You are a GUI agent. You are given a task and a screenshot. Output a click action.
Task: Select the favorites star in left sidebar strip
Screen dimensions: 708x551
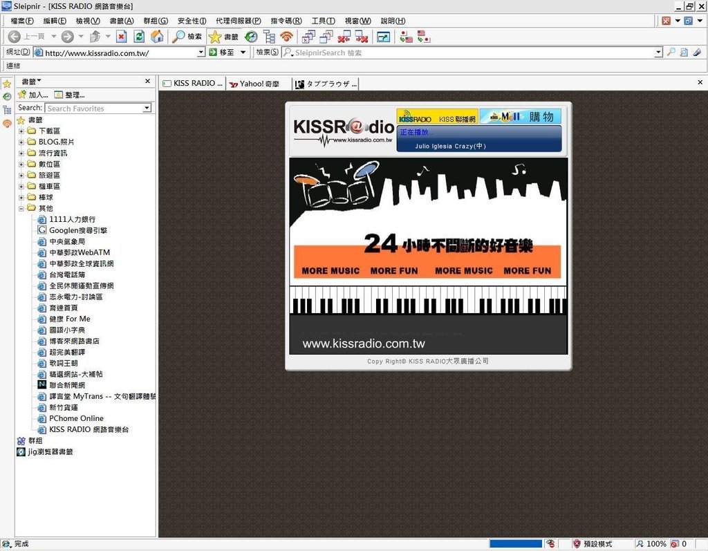tap(7, 84)
